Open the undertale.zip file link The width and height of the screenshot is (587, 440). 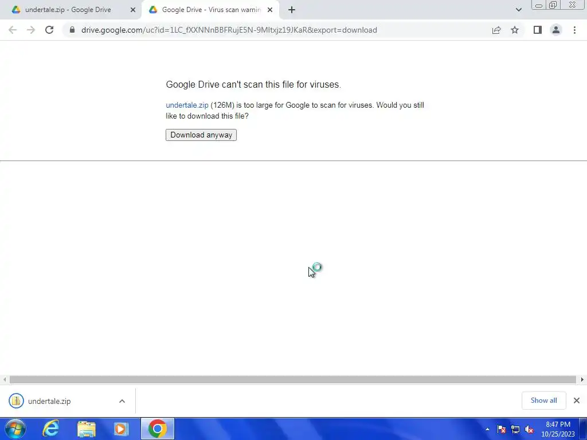click(x=187, y=105)
